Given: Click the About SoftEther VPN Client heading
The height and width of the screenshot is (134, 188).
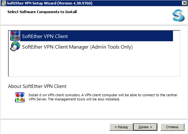Looking at the screenshot, I should tap(37, 86).
